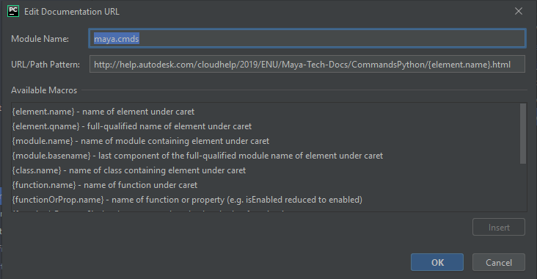Click the Module Name label

40,39
